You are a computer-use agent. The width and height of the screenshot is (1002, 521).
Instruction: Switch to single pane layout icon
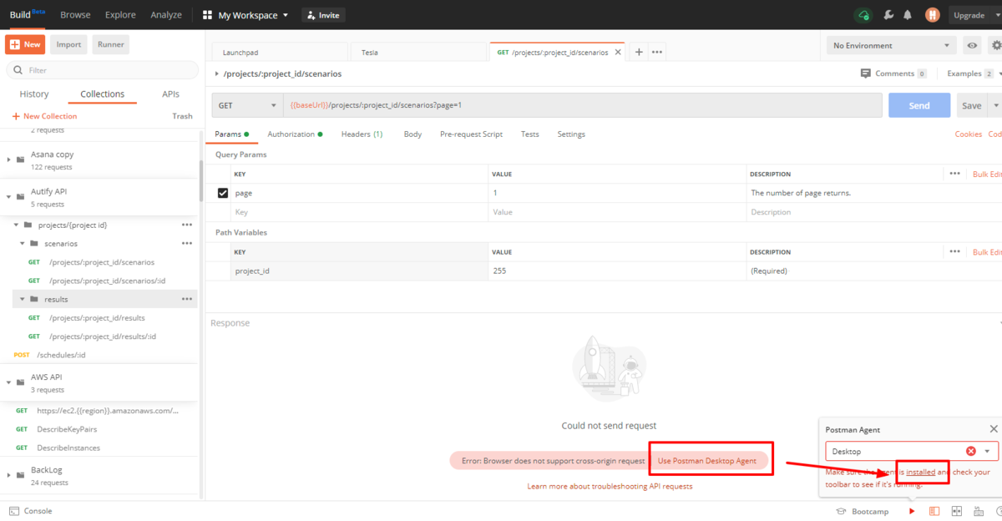pos(934,511)
